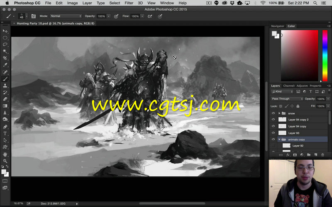332x207 pixels.
Task: Select the Brush tool in toolbar
Action: (x=5, y=79)
